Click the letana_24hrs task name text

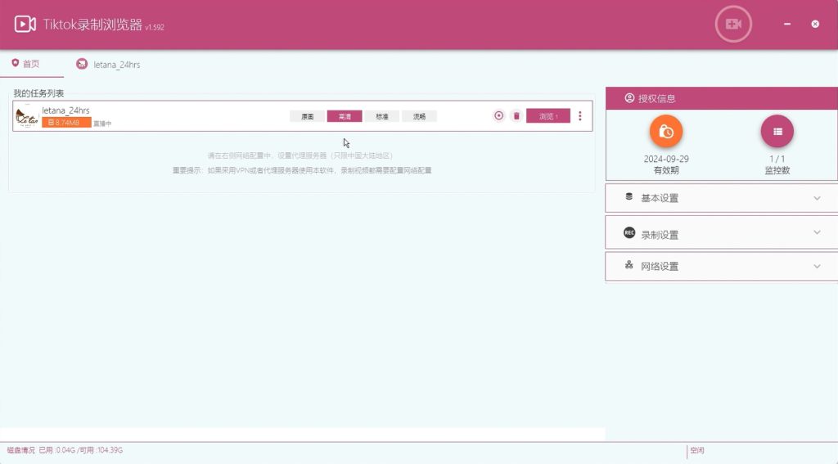point(65,110)
